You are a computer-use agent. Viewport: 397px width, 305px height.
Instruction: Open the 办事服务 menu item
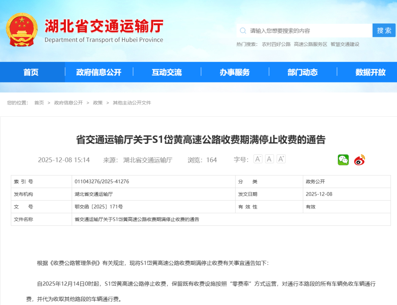pyautogui.click(x=235, y=72)
